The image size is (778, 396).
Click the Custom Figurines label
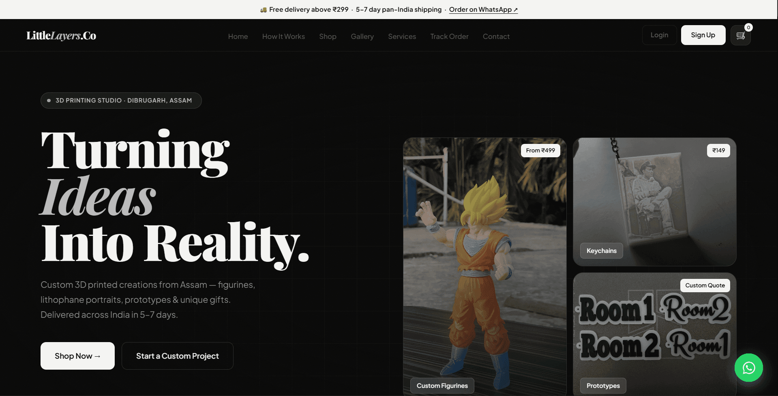click(x=442, y=386)
